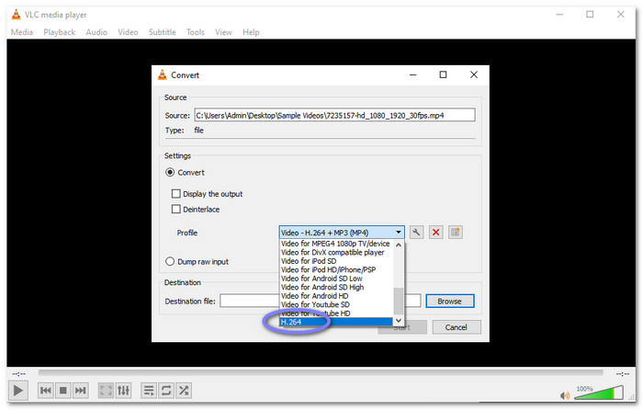Viewport: 643px width, 410px height.
Task: Enable Display the output checkbox
Action: [176, 194]
